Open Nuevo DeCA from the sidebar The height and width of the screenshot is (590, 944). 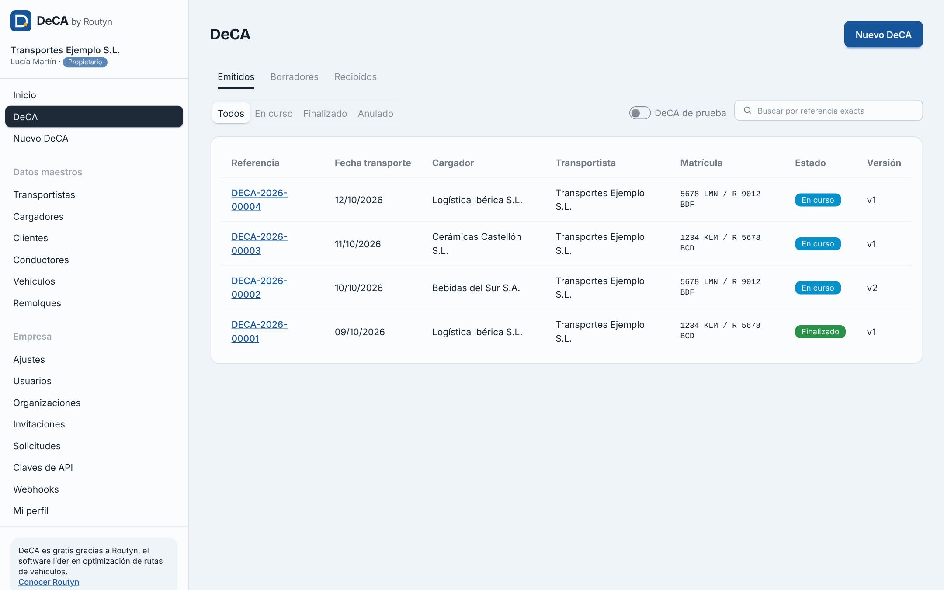click(94, 139)
